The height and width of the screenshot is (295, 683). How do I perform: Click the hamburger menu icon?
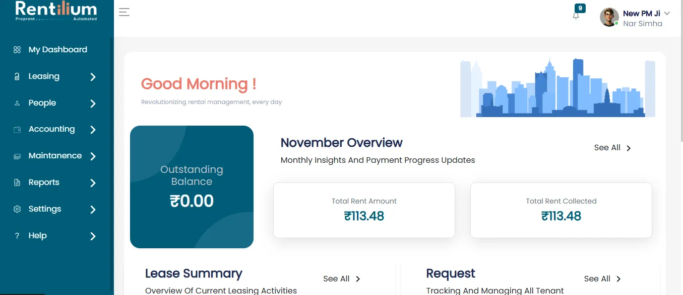point(124,13)
